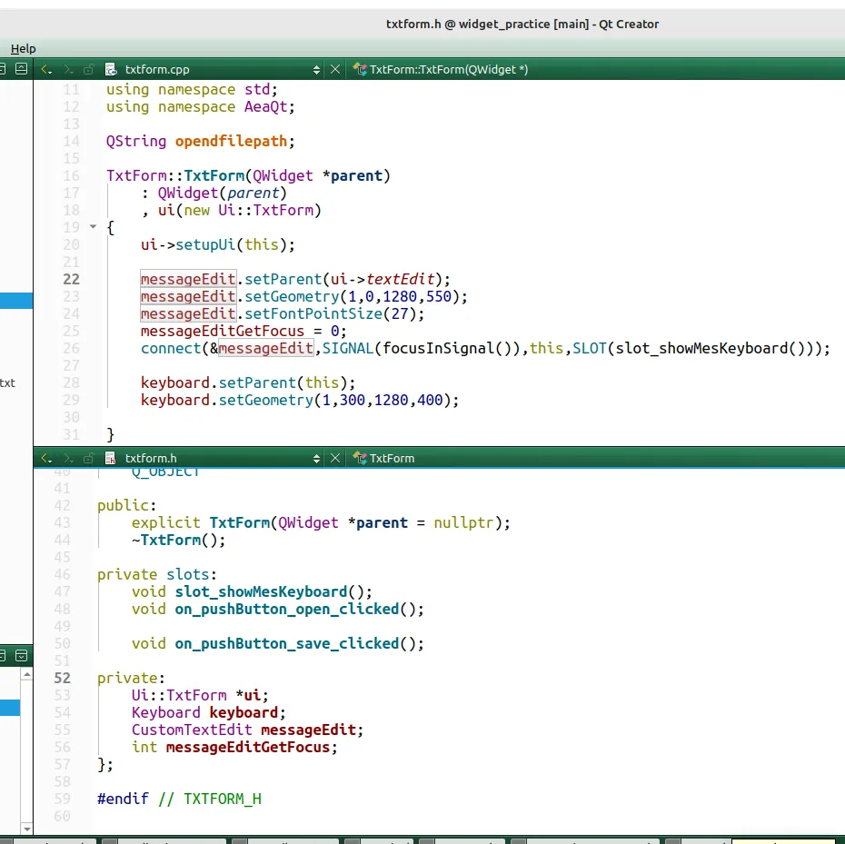
Task: Click 'setGeometry' on line 29
Action: point(265,400)
